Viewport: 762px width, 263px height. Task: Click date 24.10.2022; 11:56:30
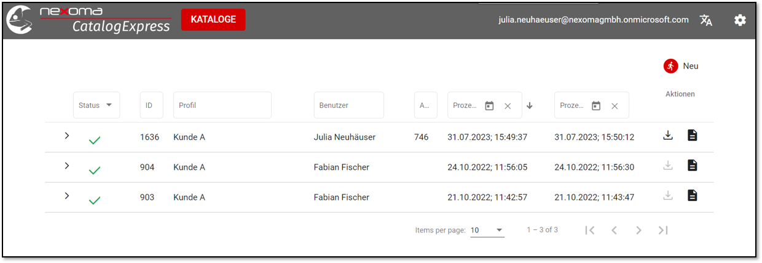tap(594, 167)
